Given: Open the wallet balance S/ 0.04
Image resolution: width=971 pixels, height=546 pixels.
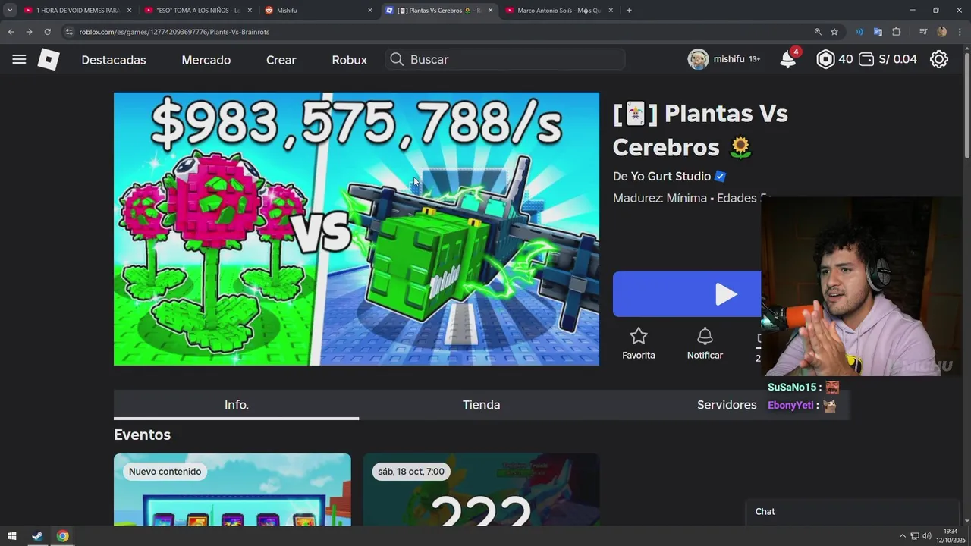Looking at the screenshot, I should click(888, 59).
